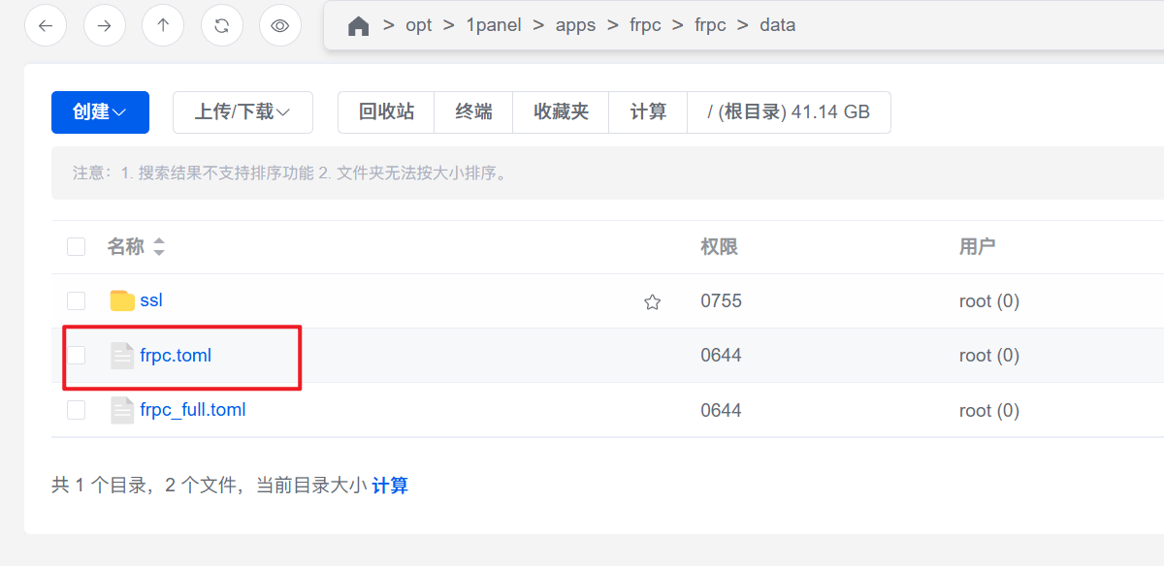Open the frpc.toml file

coord(176,356)
